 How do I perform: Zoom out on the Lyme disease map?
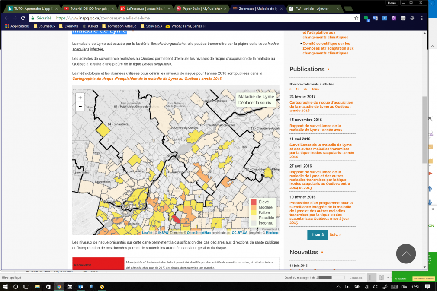click(80, 106)
